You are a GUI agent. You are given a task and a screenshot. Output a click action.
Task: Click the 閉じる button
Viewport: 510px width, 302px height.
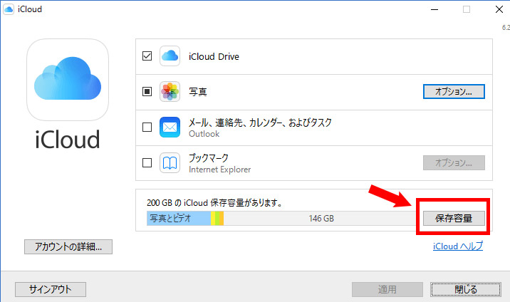pos(466,289)
